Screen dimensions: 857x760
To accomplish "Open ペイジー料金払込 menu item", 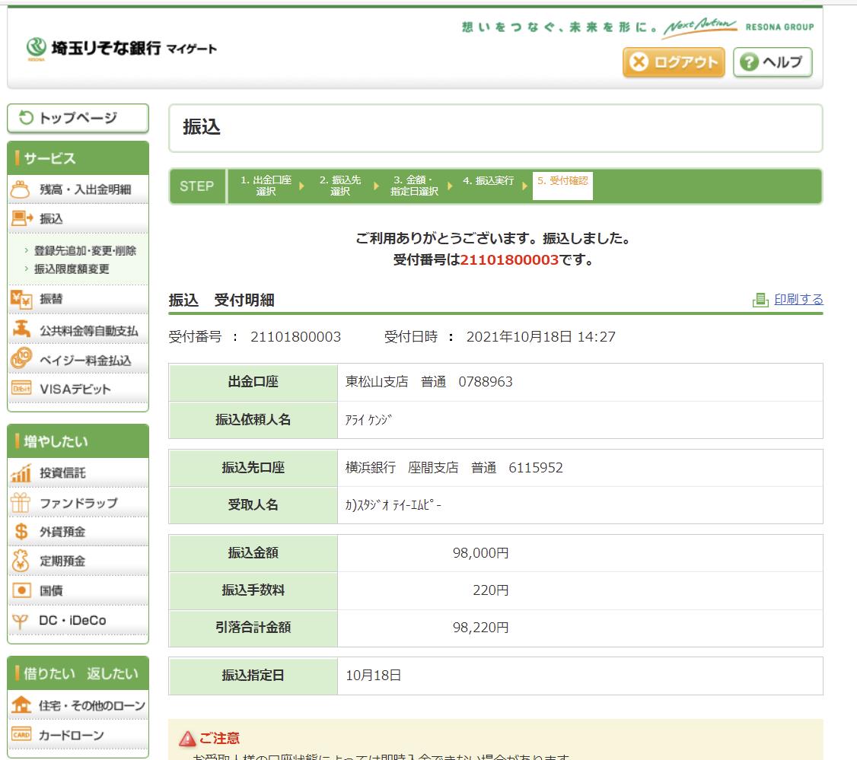I will [x=85, y=361].
